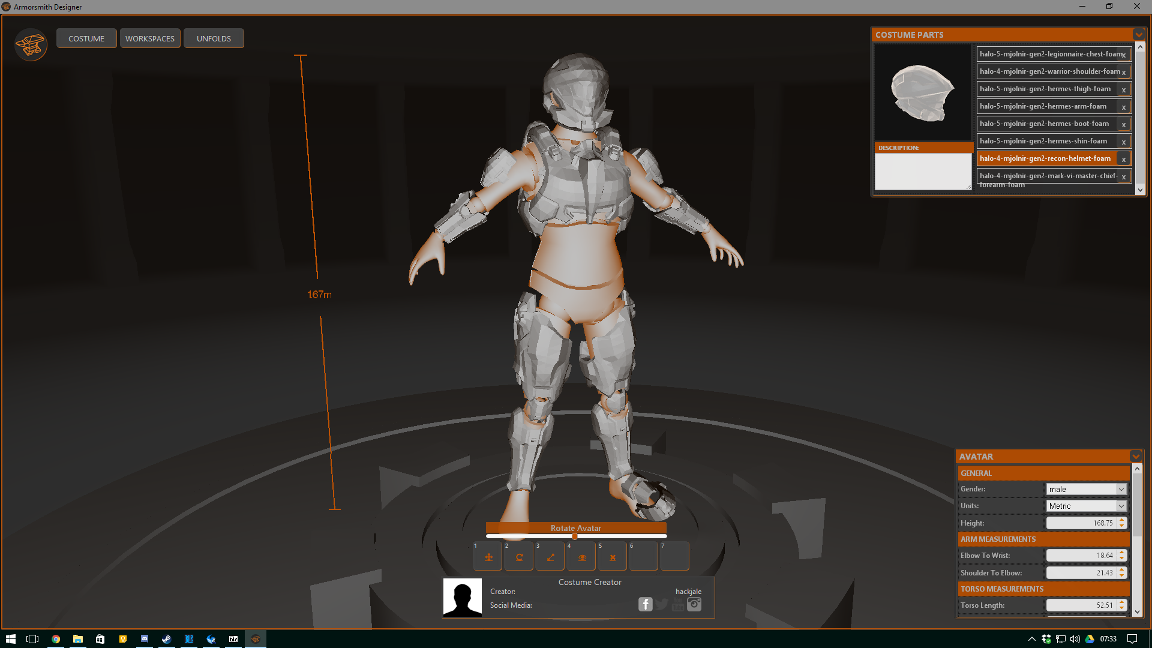This screenshot has width=1152, height=648.
Task: Decrease Height with down stepper
Action: point(1122,527)
